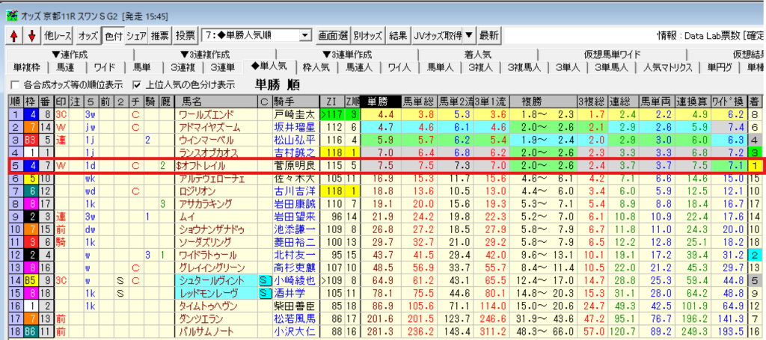Select the ワイド odds tab
766x340 pixels.
point(104,67)
